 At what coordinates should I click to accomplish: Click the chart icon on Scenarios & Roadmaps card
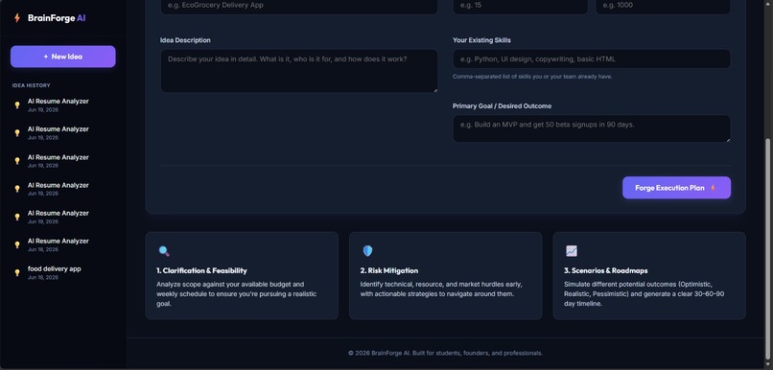pos(571,251)
